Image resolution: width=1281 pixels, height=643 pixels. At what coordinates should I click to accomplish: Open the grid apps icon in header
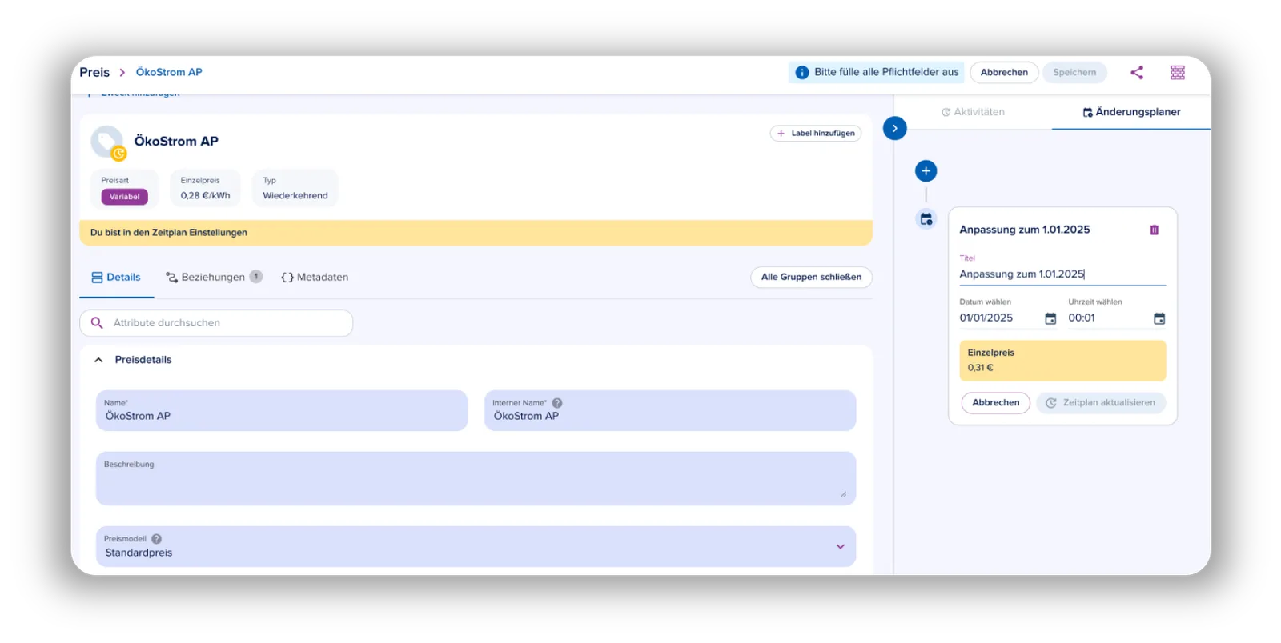tap(1178, 73)
